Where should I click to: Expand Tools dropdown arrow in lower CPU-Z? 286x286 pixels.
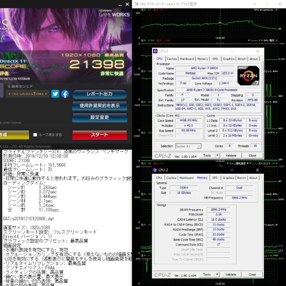(217, 274)
